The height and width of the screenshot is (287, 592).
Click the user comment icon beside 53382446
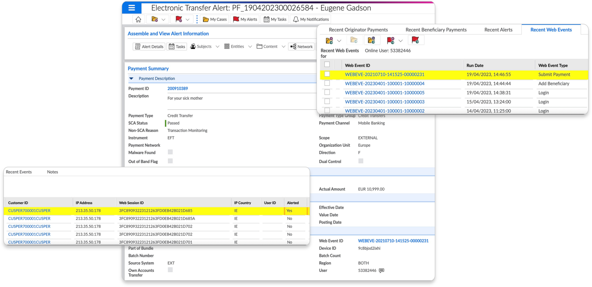(x=382, y=271)
